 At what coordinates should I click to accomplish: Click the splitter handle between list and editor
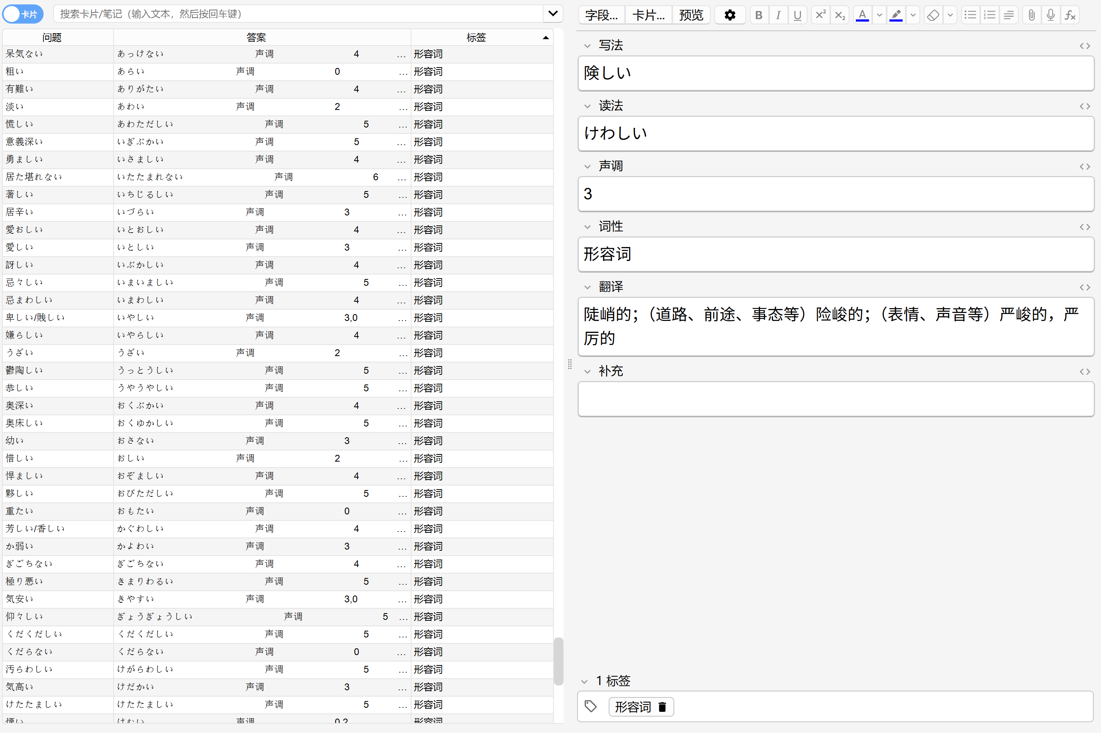point(569,364)
